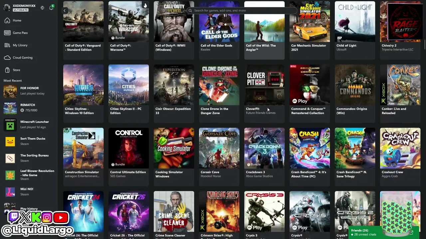Open REMATCH from Most Recent

click(29, 108)
